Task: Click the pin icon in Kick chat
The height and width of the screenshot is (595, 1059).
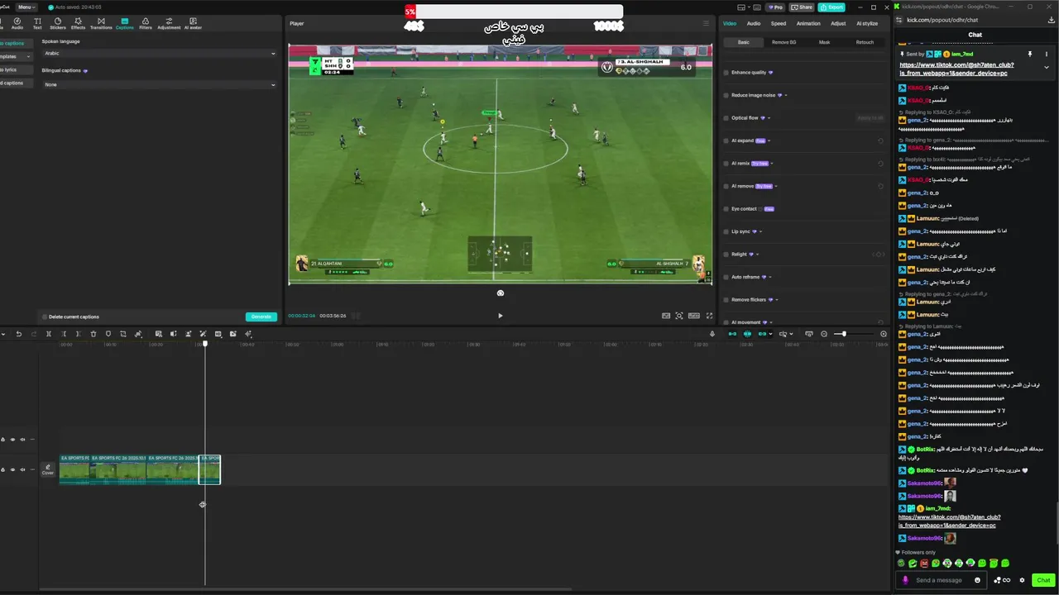Action: 1030,54
